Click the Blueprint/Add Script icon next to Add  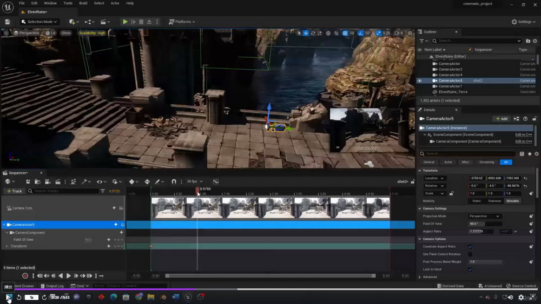coord(516,119)
